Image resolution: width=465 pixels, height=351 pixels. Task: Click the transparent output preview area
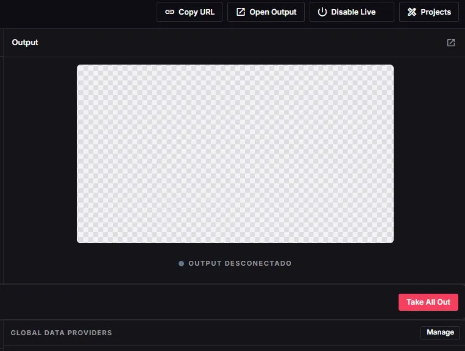[235, 154]
